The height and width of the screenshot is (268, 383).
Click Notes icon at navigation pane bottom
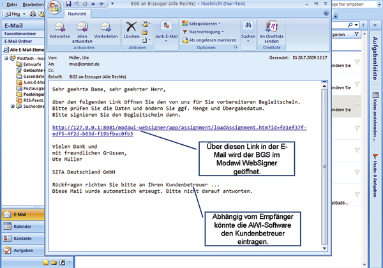[x=46, y=262]
